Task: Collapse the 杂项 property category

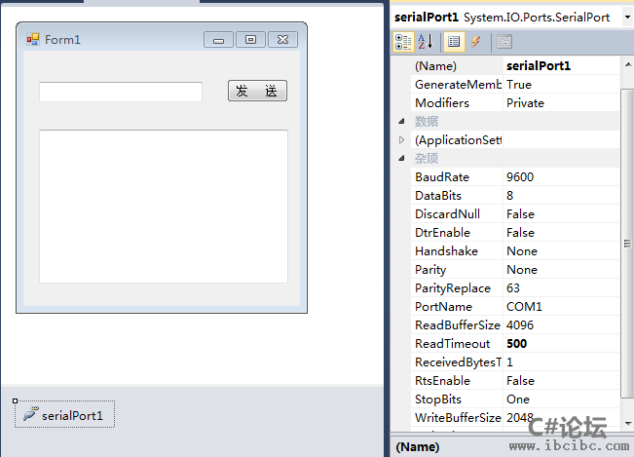Action: tap(400, 159)
